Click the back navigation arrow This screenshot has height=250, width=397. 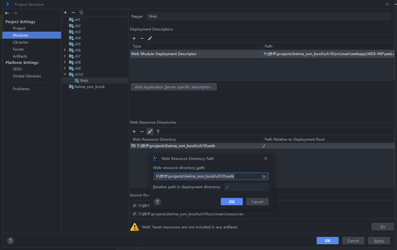click(7, 13)
